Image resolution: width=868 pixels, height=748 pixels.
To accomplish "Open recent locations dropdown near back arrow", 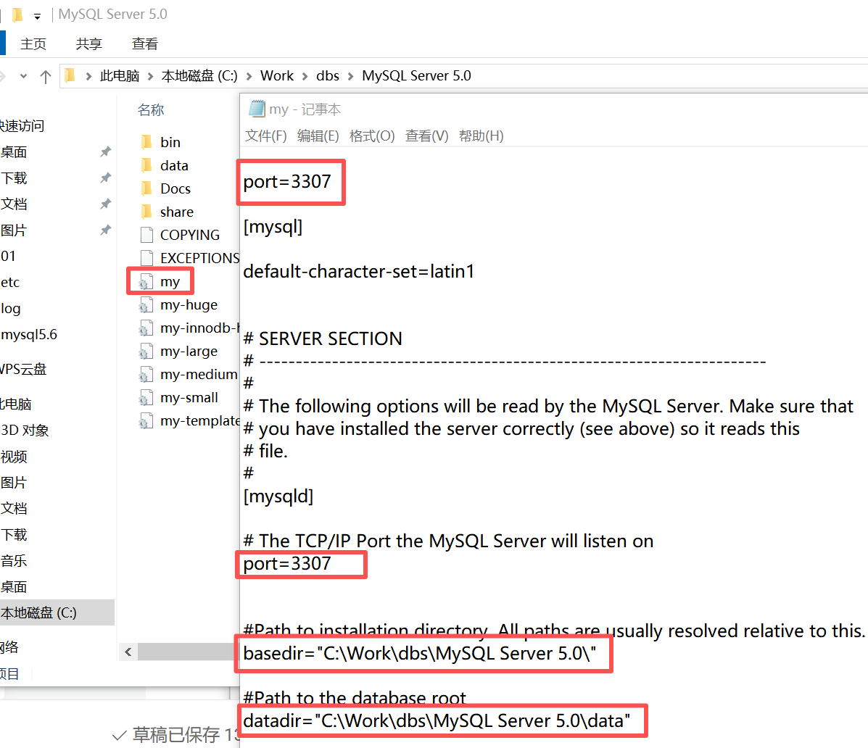I will 23,76.
